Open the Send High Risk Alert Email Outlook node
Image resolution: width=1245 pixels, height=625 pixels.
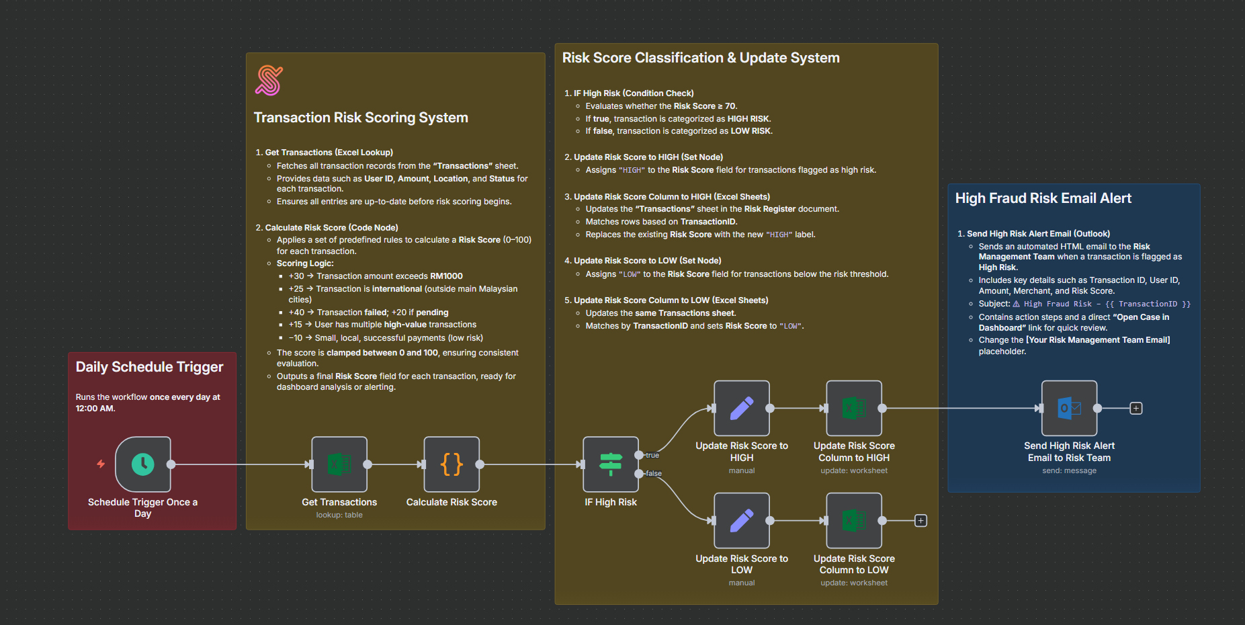(x=1068, y=407)
